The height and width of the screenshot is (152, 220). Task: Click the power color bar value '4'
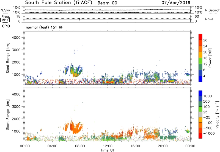(204, 76)
